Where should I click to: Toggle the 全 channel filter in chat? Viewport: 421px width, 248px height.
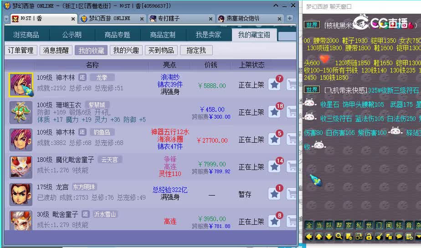click(309, 225)
